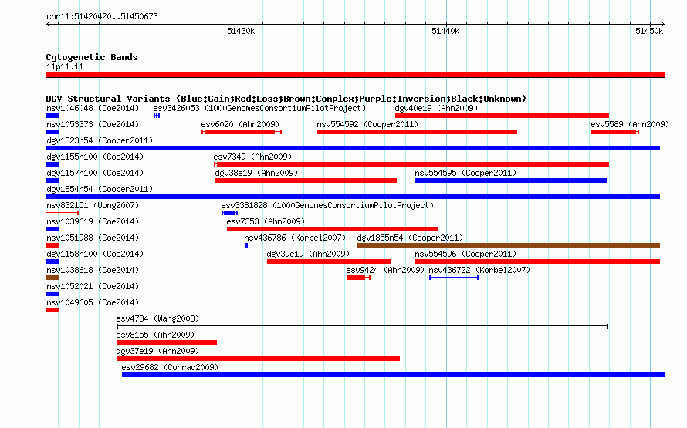Image resolution: width=687 pixels, height=428 pixels.
Task: Select the dgv1823n54 (Cooper2011) label
Action: [x=100, y=140]
